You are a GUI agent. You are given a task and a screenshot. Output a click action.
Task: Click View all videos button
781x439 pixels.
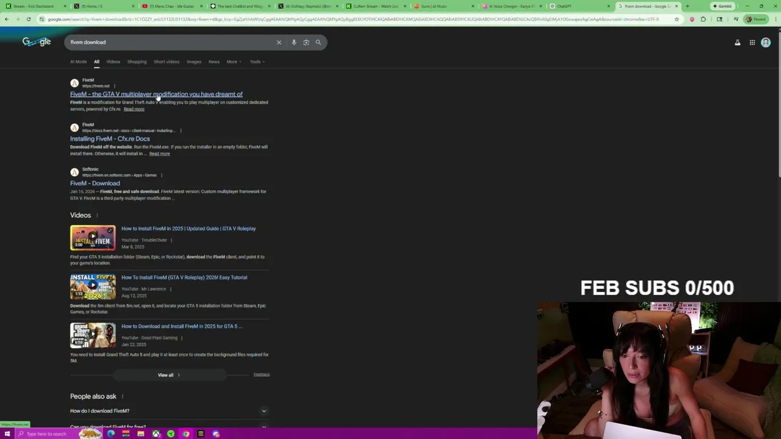pyautogui.click(x=168, y=375)
